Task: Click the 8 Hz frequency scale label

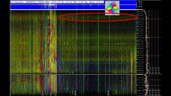Action: click(x=137, y=59)
